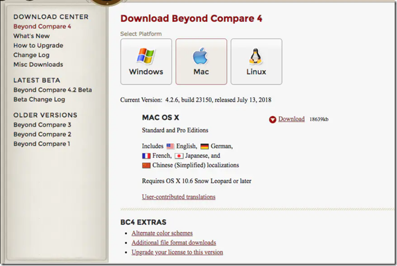Select the Windows platform button

(x=146, y=62)
